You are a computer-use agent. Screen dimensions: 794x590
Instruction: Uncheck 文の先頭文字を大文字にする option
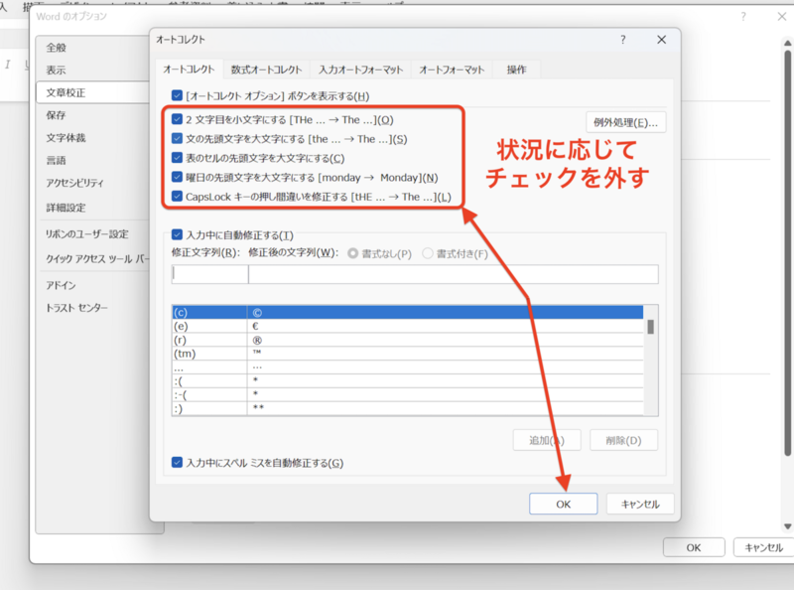[177, 138]
